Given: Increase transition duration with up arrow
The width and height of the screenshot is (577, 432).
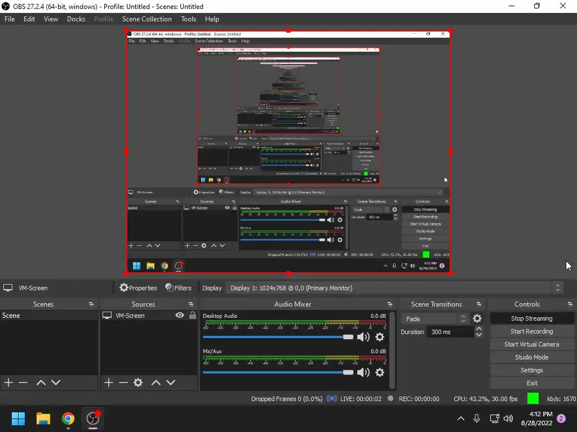Looking at the screenshot, I should [479, 328].
